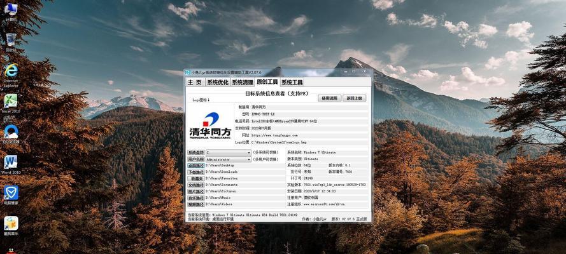Select the 原创工具 tab
This screenshot has height=254, width=566.
tap(267, 82)
